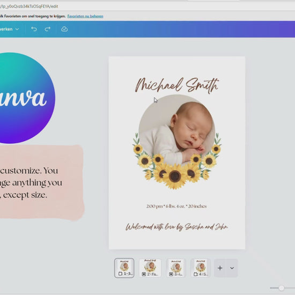Select the '2:00 pm * 6 lbs. 4 oz.' text

coord(176,206)
